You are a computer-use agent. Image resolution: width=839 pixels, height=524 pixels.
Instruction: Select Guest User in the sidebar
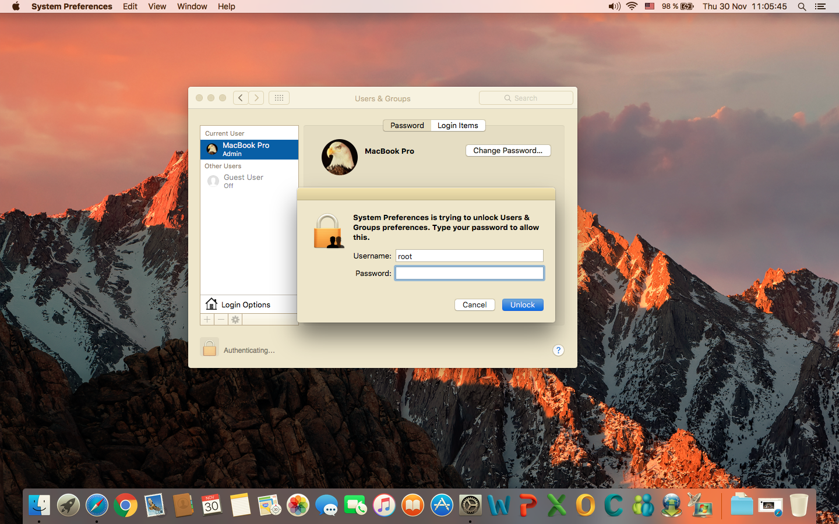(249, 181)
